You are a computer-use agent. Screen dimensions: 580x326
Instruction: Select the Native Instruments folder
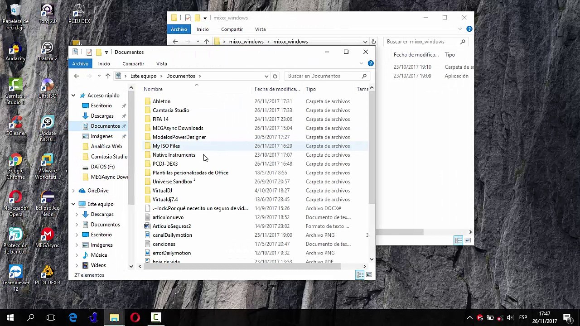[174, 155]
